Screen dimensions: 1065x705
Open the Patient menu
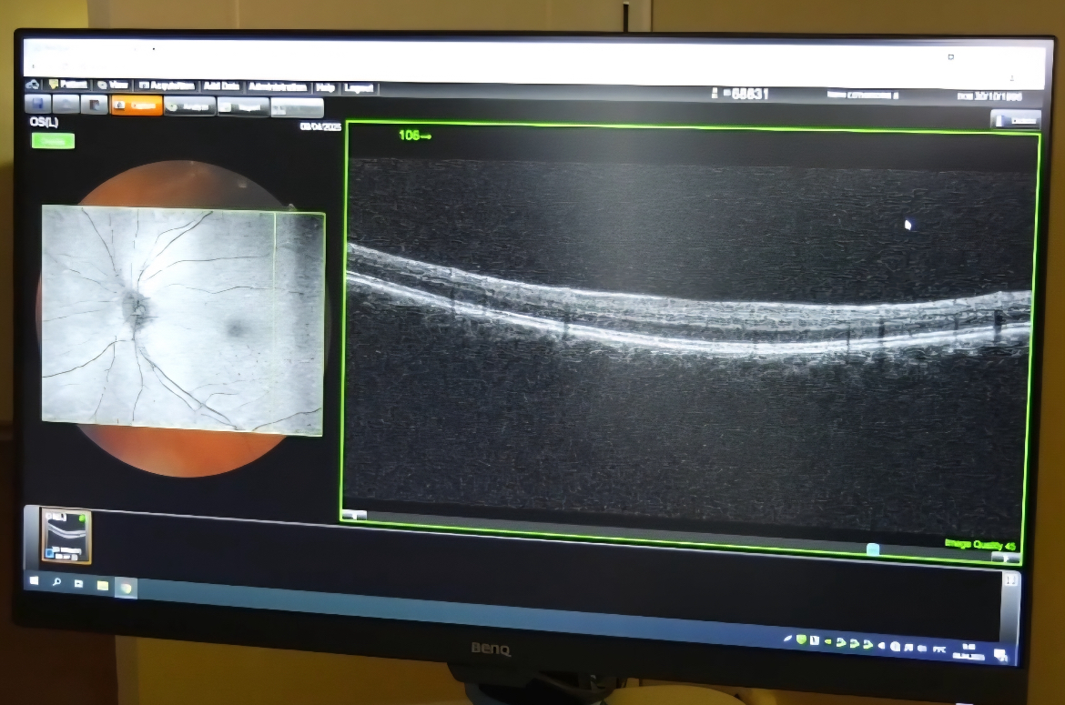[x=68, y=84]
